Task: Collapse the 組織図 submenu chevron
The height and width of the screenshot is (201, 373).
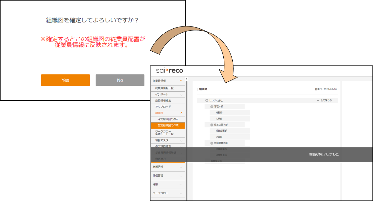Action: [181, 113]
